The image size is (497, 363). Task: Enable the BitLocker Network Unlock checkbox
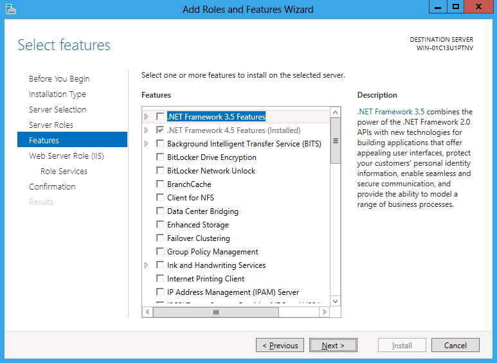click(x=160, y=170)
